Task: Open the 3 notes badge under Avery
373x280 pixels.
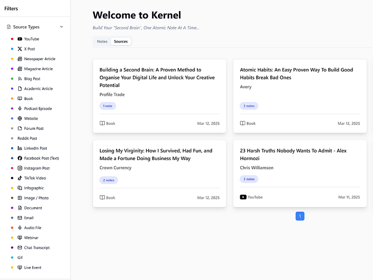Action: [x=249, y=106]
